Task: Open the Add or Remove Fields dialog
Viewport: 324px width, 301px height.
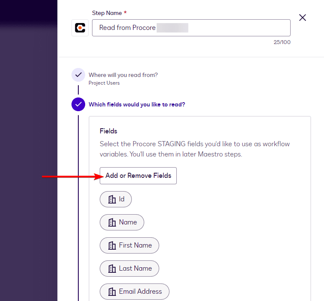Action: [x=138, y=176]
